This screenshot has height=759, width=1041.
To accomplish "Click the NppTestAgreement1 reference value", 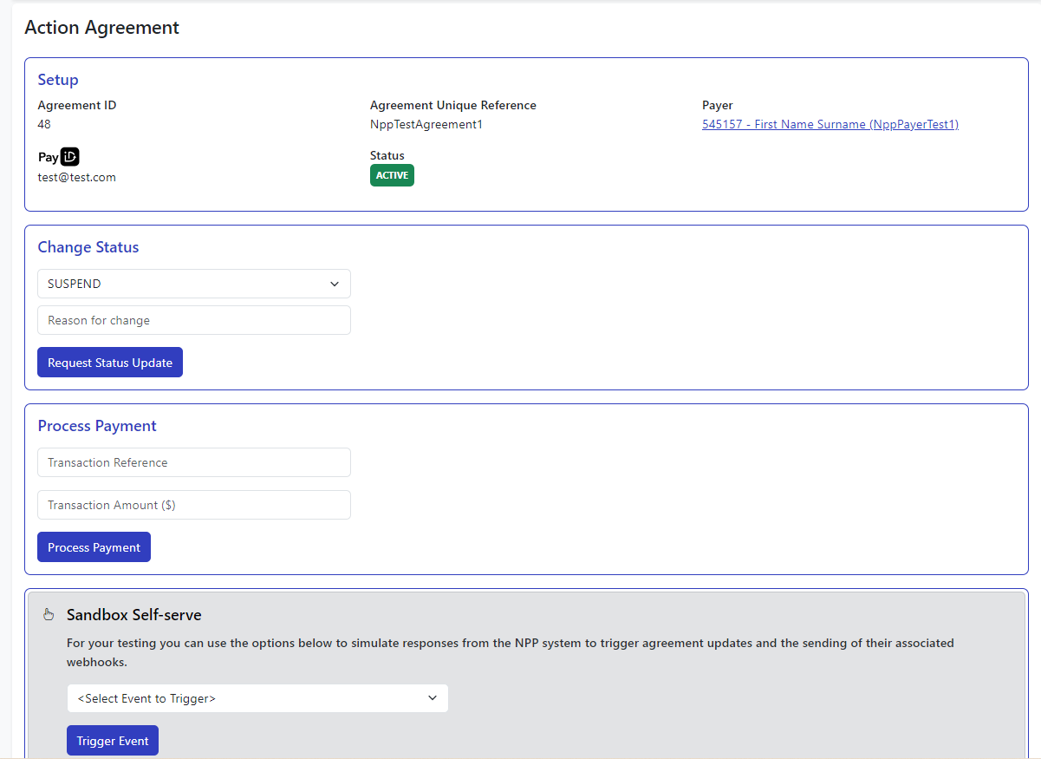I will coord(426,124).
